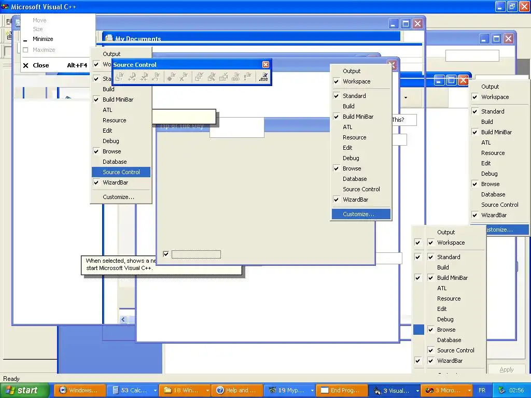The height and width of the screenshot is (398, 531).
Task: Switch to End Program taskbar window
Action: [342, 390]
